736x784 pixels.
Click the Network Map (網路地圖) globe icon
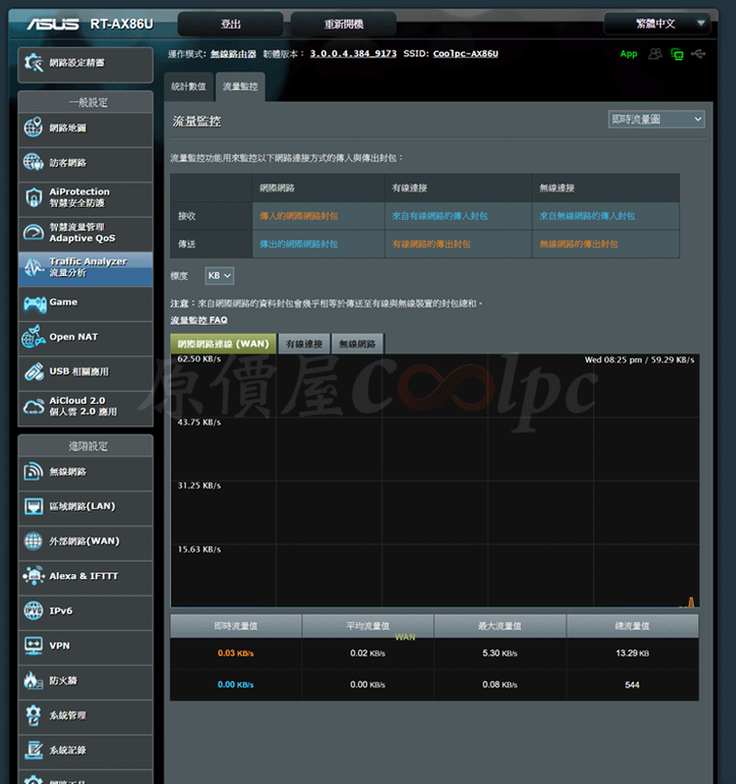(33, 128)
